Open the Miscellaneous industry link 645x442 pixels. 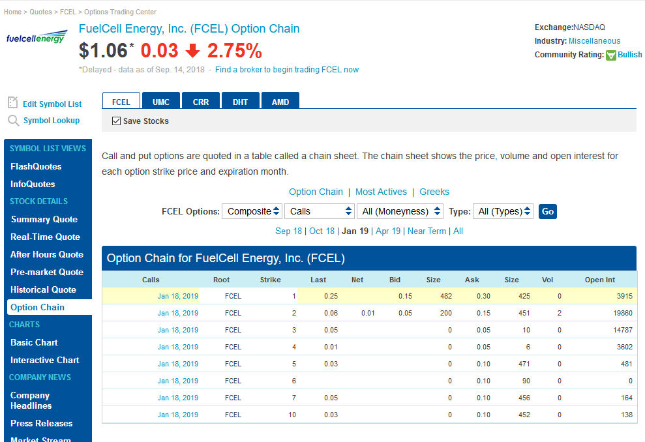click(x=594, y=41)
